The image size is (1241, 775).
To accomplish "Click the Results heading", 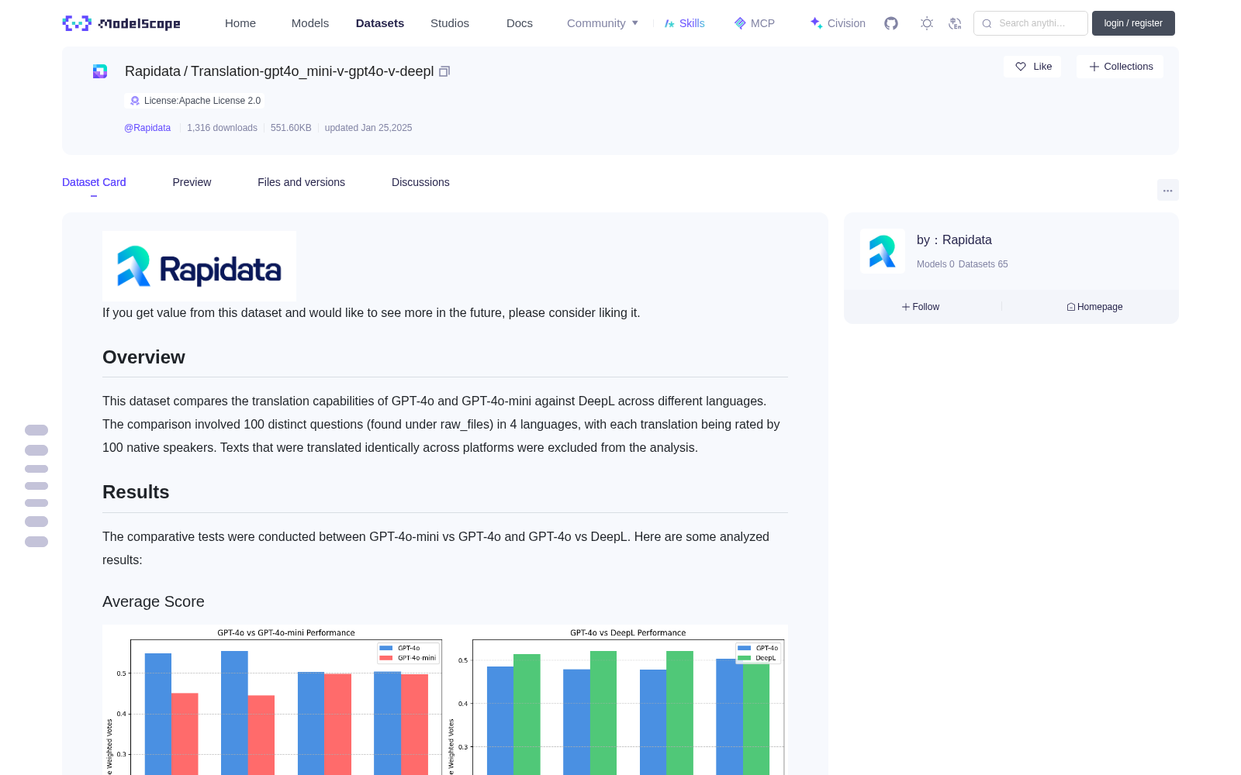I will [x=136, y=492].
